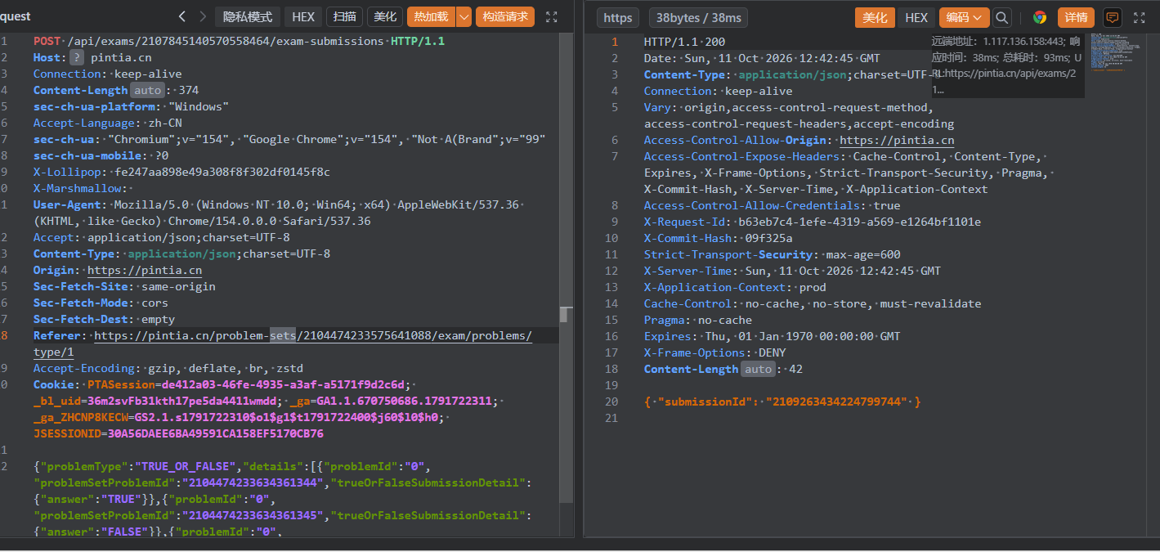The image size is (1160, 552).
Task: Go to next request with right arrow
Action: tap(201, 16)
